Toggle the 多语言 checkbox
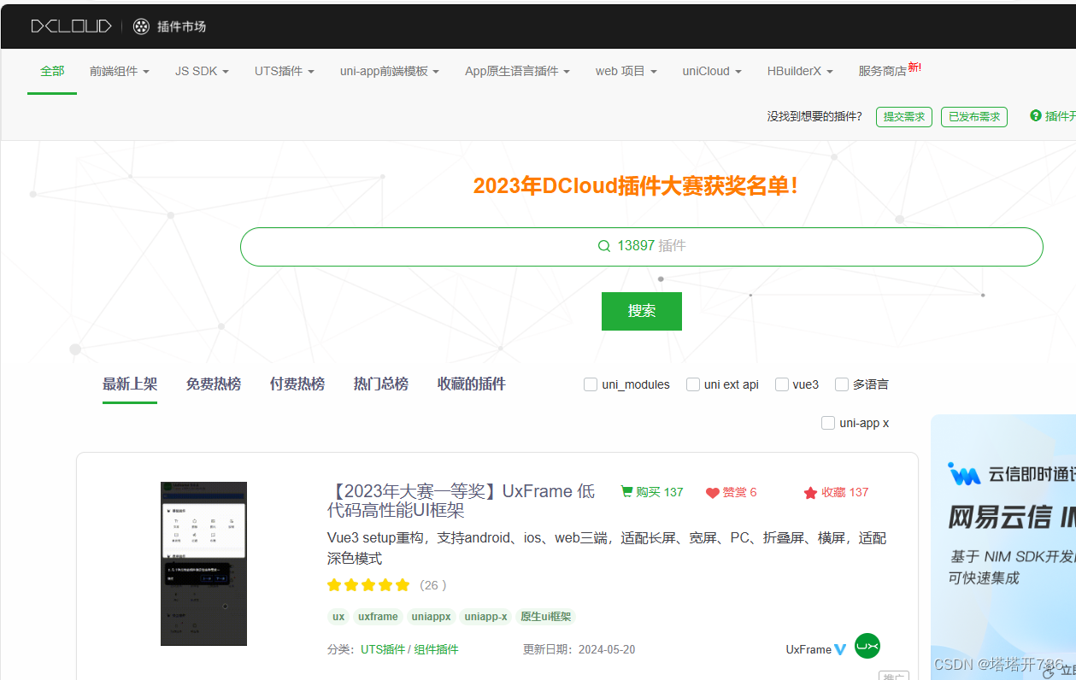 point(842,384)
